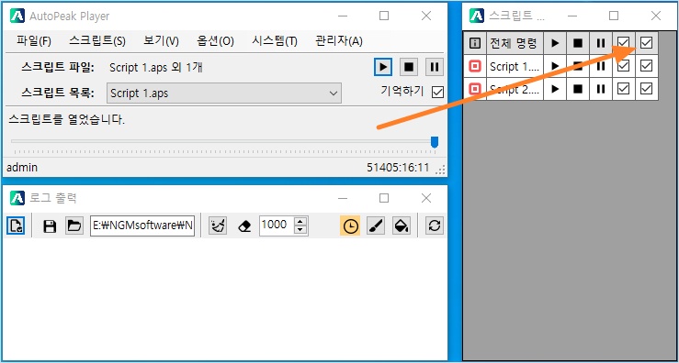Toggle 전체 명령 row checkbox next to pause button
This screenshot has width=679, height=363.
click(623, 43)
